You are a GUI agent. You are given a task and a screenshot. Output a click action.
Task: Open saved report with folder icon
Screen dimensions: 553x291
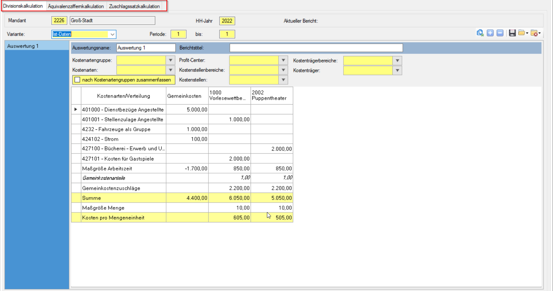click(x=521, y=33)
